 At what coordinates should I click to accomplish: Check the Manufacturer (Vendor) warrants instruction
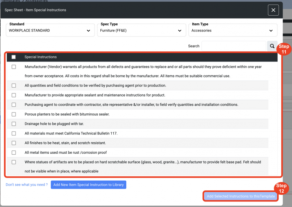point(14,67)
